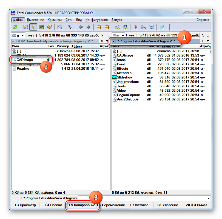Select CADImage dll in the left panel

tap(61, 60)
